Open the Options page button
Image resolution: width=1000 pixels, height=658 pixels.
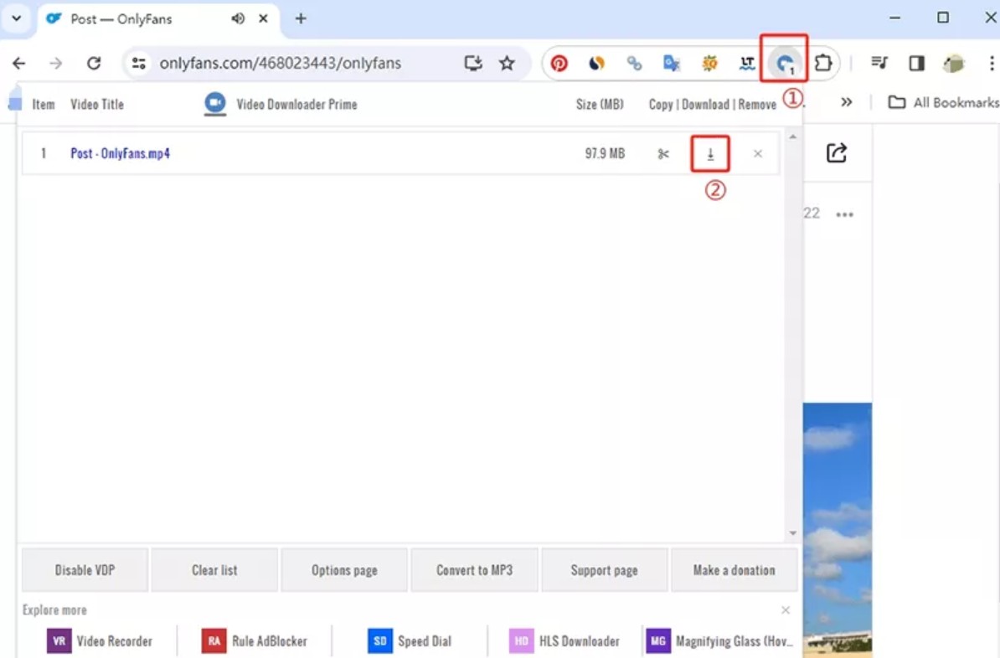click(344, 570)
